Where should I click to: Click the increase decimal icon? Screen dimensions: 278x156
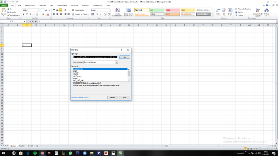coord(105,14)
